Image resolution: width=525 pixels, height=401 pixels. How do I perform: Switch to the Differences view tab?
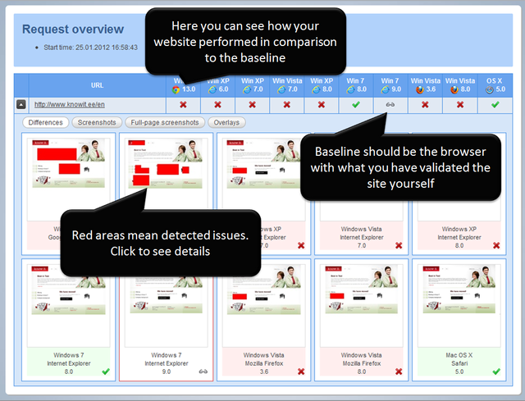[44, 122]
